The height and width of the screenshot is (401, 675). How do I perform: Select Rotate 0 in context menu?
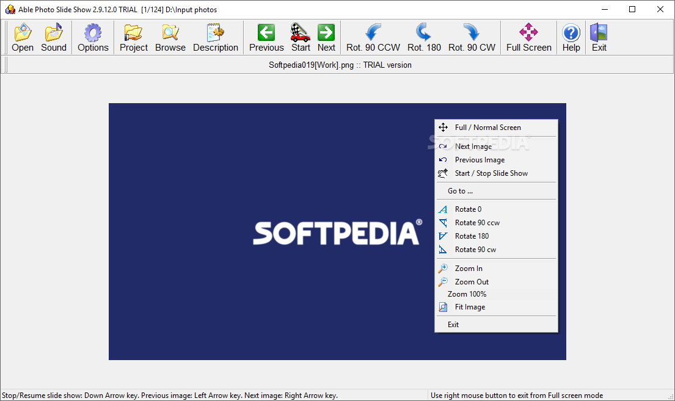(x=497, y=209)
